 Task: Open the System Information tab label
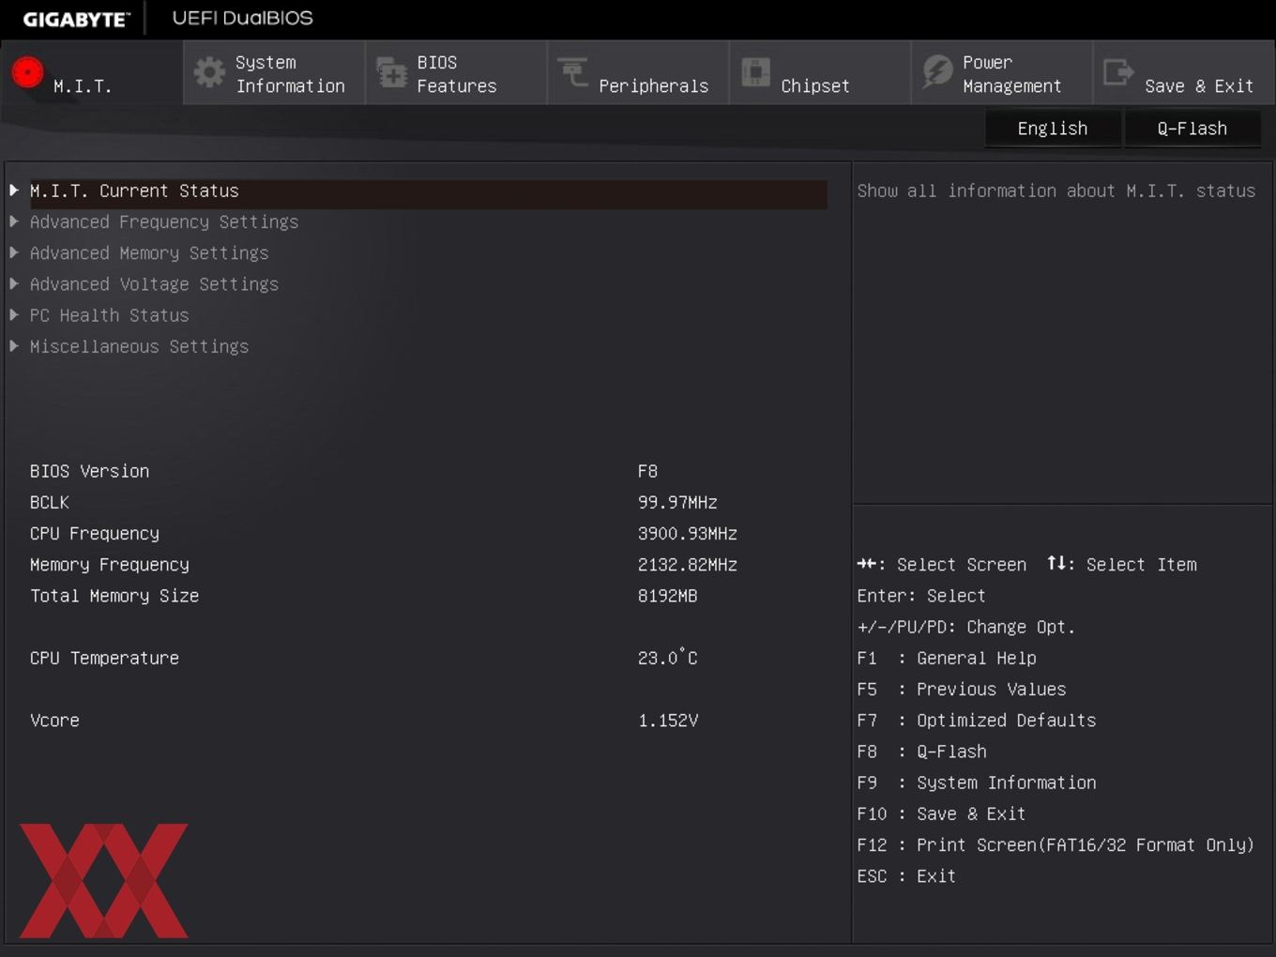coord(290,74)
